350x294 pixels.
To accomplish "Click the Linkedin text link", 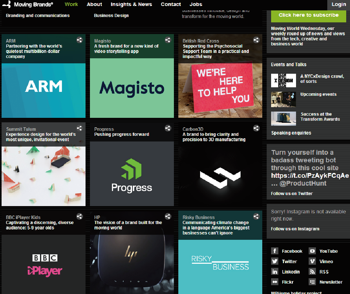I will click(x=291, y=272).
